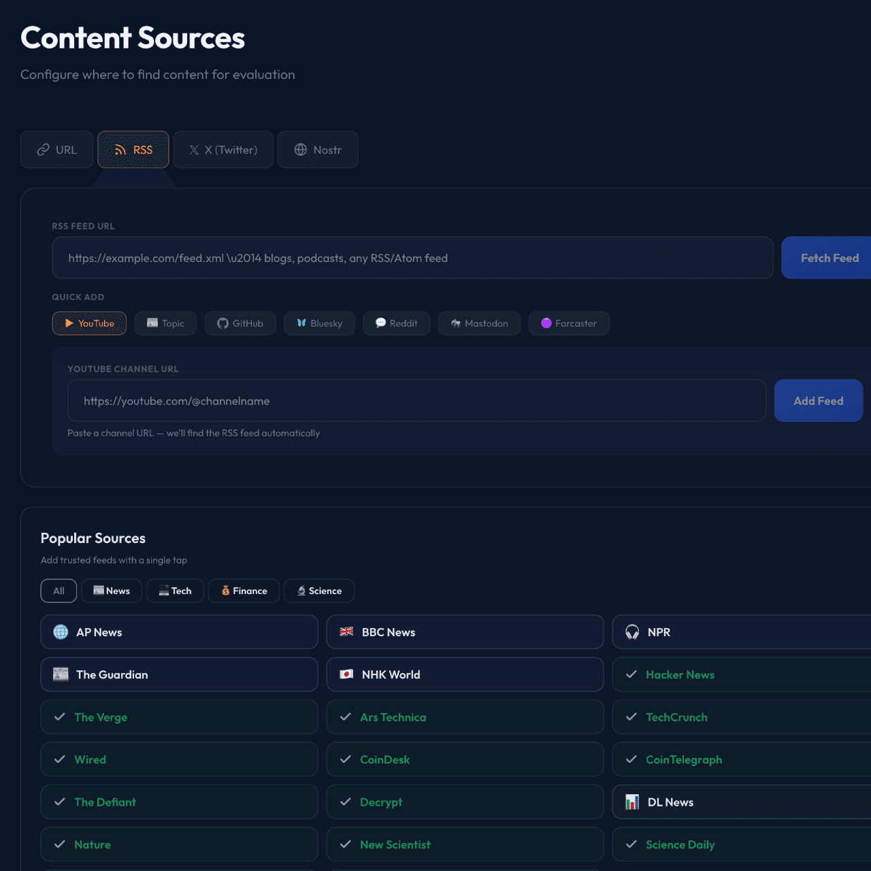Select the RSS source tab
Viewport: 871px width, 871px height.
coord(133,150)
